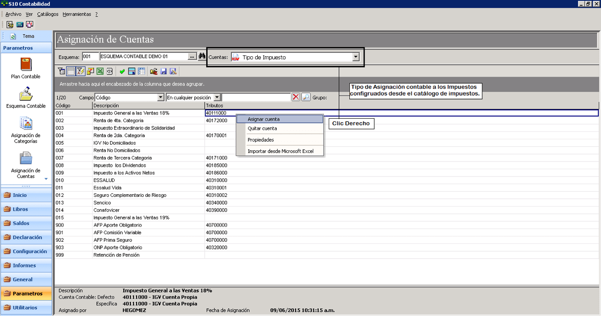Viewport: 601px width, 316px height.
Task: Toggle the quick filter lightning button
Action: pos(80,71)
